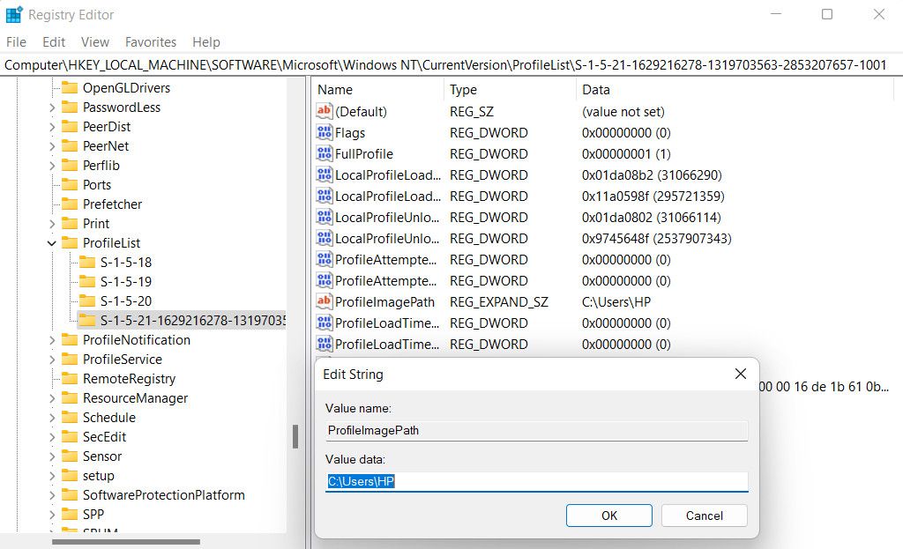903x549 pixels.
Task: Expand the PeerDist key
Action: point(51,126)
